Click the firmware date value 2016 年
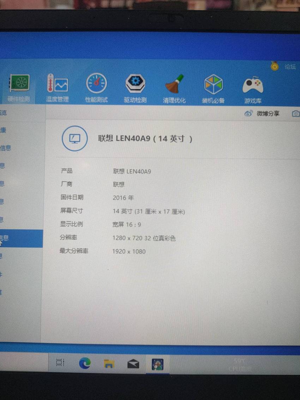 coord(123,198)
